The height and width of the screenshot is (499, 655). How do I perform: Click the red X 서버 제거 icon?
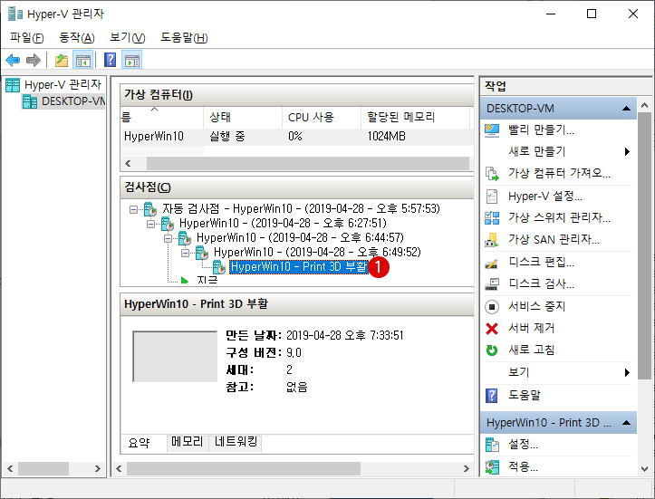tap(492, 329)
